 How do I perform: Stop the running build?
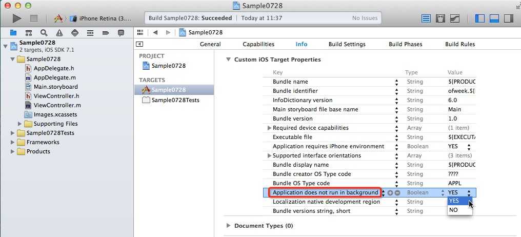[x=33, y=18]
